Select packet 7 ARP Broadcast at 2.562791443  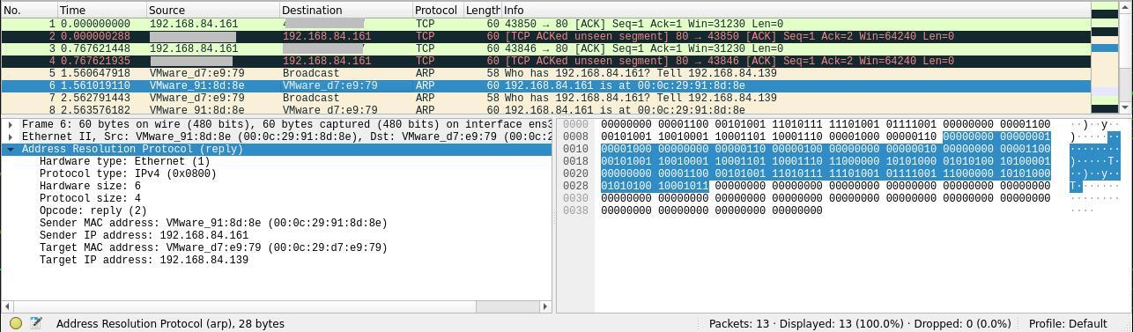(x=545, y=98)
